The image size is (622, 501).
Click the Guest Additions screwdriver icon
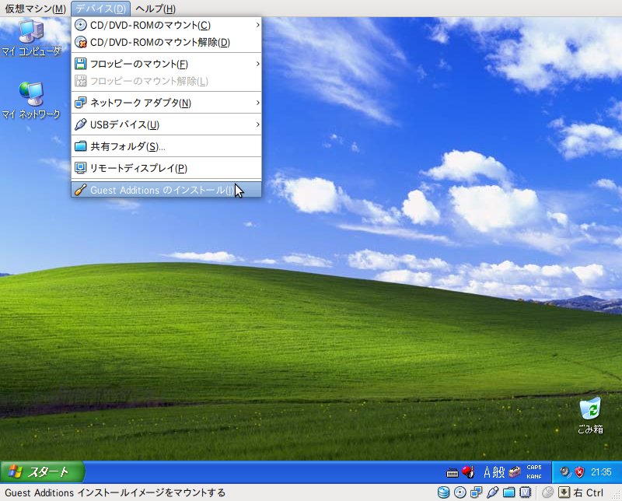pos(81,190)
